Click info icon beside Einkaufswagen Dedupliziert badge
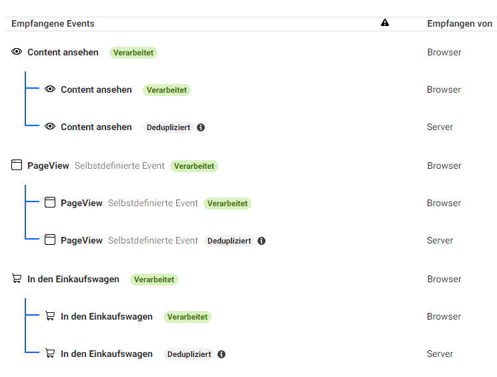 pyautogui.click(x=221, y=354)
